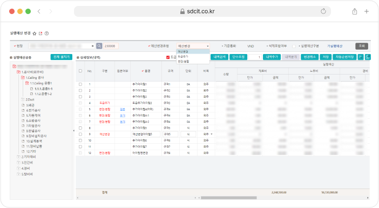This screenshot has height=208, width=379.
Task: Select 도급추가 from the open dropdown list
Action: 193,56
